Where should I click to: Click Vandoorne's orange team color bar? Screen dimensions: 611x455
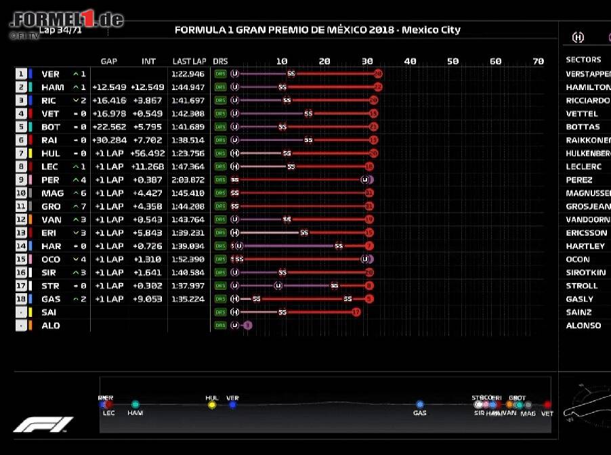click(x=30, y=219)
